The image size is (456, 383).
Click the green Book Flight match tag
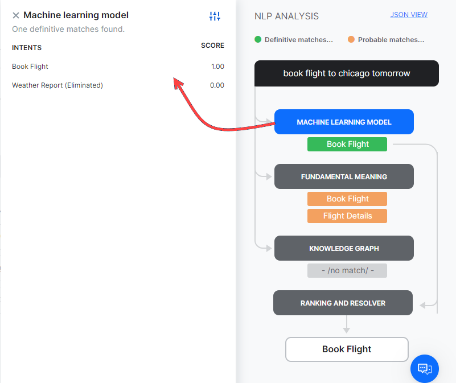point(347,144)
